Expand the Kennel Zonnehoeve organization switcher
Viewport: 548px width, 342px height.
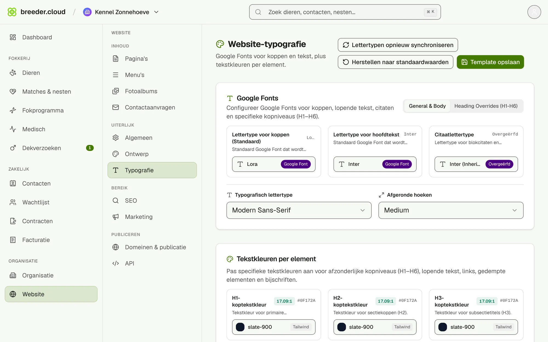tap(121, 12)
